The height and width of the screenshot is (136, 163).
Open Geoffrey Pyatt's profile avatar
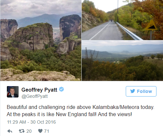click(13, 92)
